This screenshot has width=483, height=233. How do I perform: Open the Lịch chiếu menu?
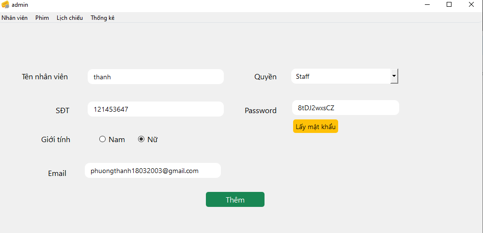(70, 18)
